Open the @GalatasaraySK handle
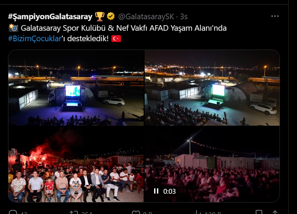Image resolution: width=297 pixels, height=214 pixels. (x=146, y=17)
